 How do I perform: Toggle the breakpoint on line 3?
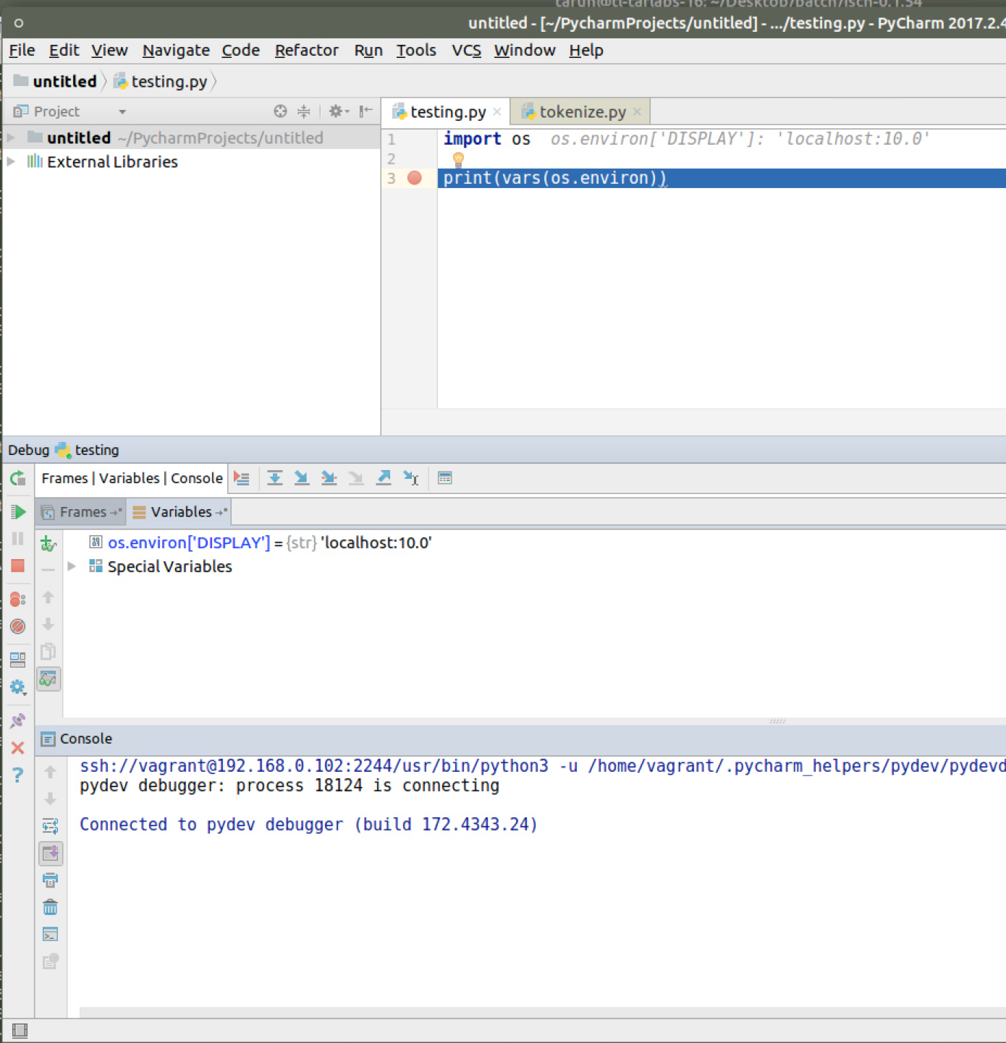pyautogui.click(x=415, y=178)
